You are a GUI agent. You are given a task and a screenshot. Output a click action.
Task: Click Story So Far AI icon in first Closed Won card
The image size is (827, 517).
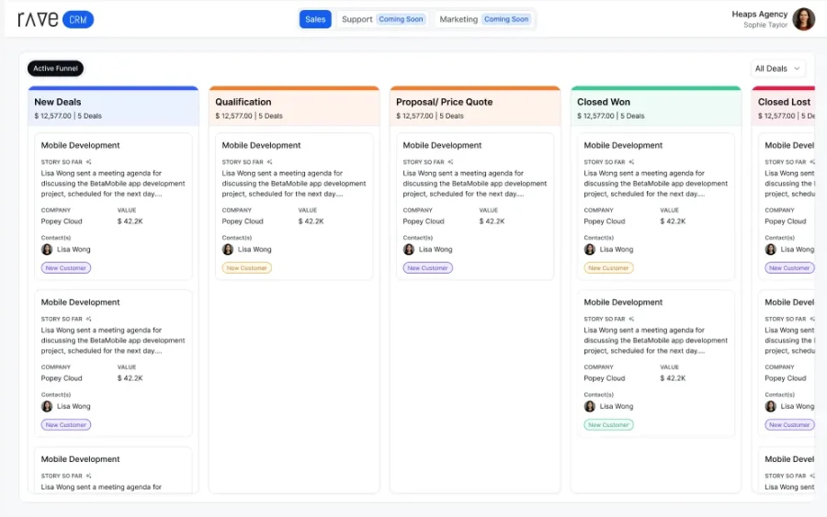[x=631, y=162]
